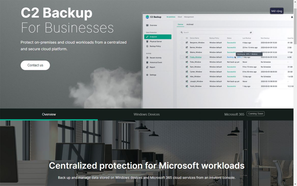This screenshot has height=186, width=297.
Task: Click the Overview dashboard icon in the sidebar
Action: pyautogui.click(x=147, y=25)
